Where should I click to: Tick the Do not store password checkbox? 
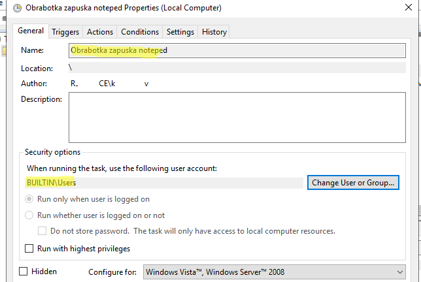tap(42, 231)
